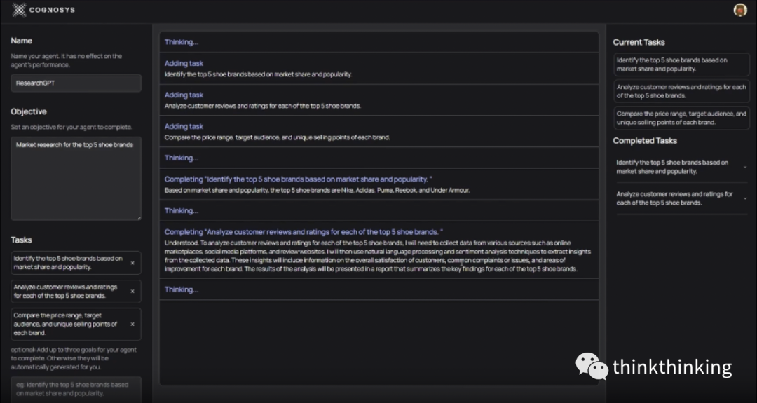Click the COGNOSYS brand name text
Viewport: 757px width, 403px height.
[52, 10]
